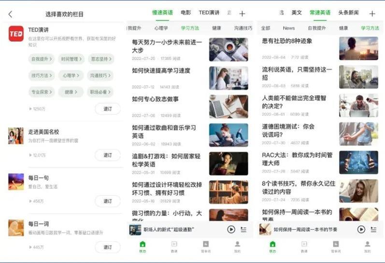
Task: Select the 全部 category filter
Action: click(x=265, y=28)
